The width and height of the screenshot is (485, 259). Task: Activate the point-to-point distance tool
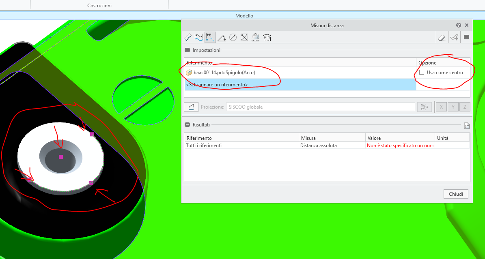click(x=210, y=37)
